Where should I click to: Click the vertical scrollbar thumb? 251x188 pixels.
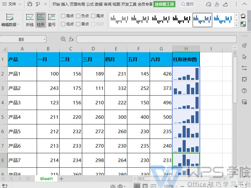(235, 80)
